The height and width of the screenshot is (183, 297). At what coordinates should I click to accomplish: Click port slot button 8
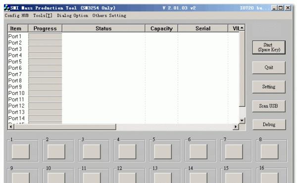coord(269,151)
